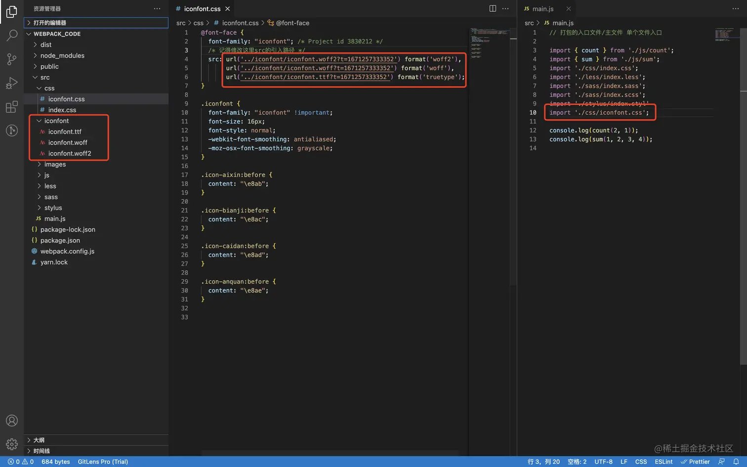Open iconfont.ttf font file

pos(65,131)
